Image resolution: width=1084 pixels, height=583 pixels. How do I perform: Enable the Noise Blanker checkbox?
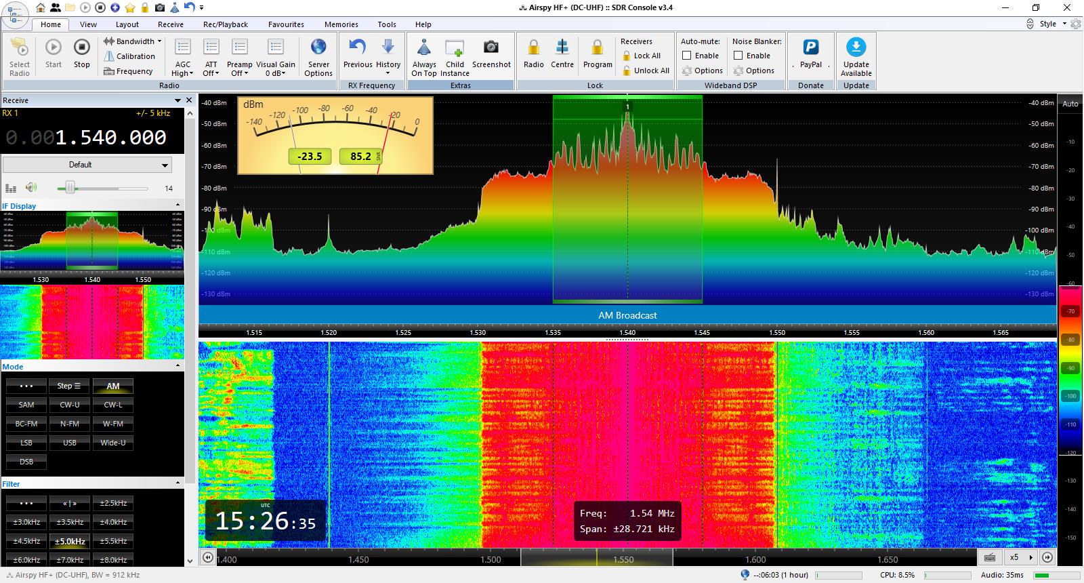tap(738, 56)
